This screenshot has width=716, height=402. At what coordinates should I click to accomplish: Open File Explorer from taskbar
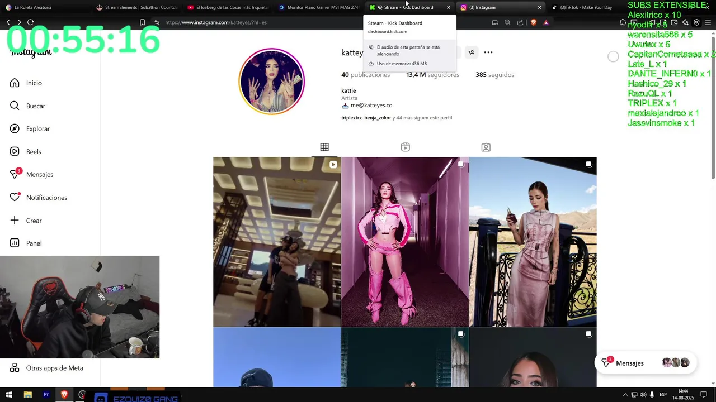[x=28, y=395]
